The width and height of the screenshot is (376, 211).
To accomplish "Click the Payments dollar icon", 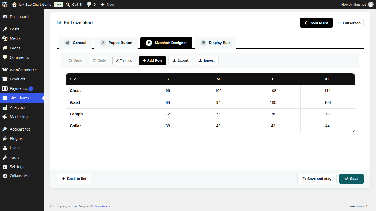I will tap(5, 88).
